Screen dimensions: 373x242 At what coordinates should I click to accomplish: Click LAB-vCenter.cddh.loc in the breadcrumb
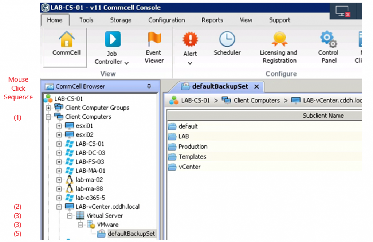tap(332, 101)
